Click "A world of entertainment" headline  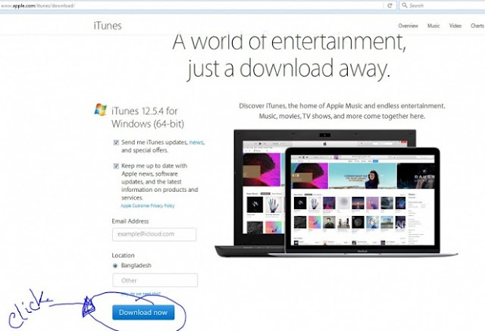[289, 41]
